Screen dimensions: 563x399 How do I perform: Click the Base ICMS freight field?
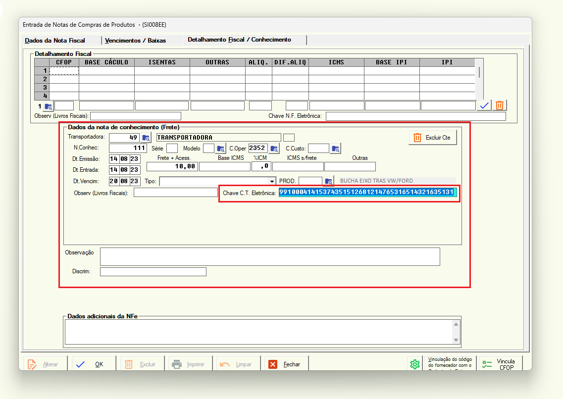click(225, 166)
